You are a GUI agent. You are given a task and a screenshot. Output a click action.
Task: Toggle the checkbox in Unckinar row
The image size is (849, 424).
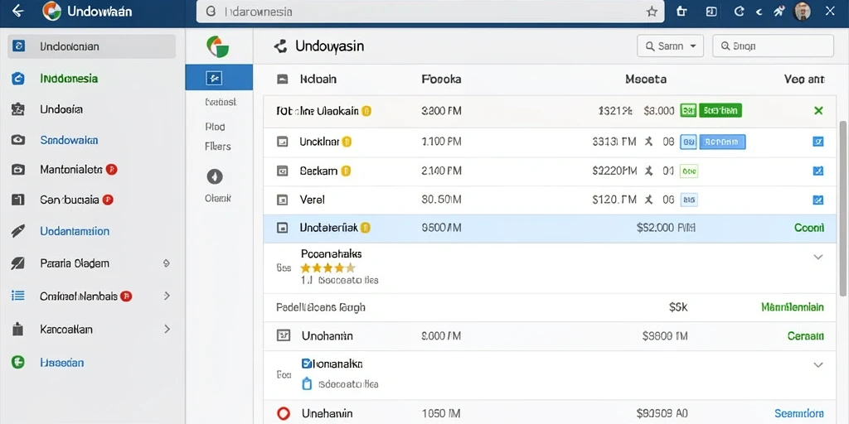pos(818,142)
